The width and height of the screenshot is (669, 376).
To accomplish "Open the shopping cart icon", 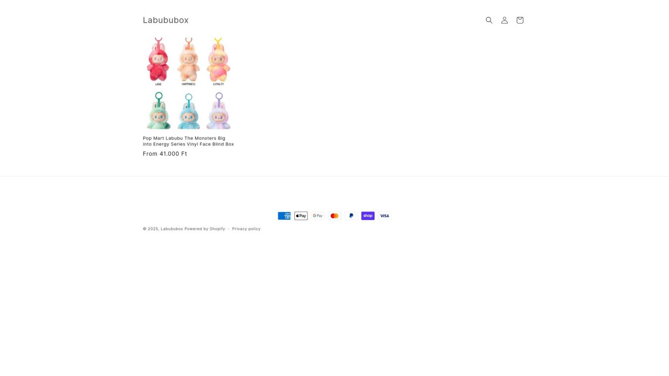I will 520,20.
